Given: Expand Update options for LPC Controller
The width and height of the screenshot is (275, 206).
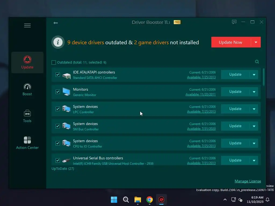Looking at the screenshot, I should [x=254, y=109].
